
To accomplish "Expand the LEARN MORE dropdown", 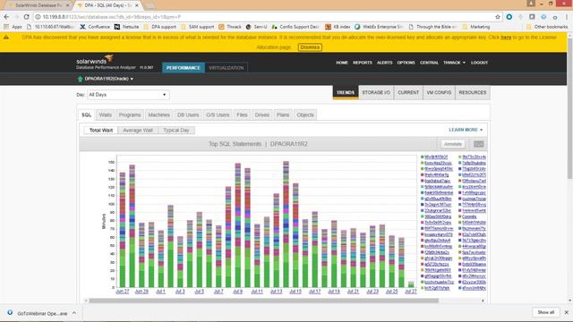I will click(466, 130).
